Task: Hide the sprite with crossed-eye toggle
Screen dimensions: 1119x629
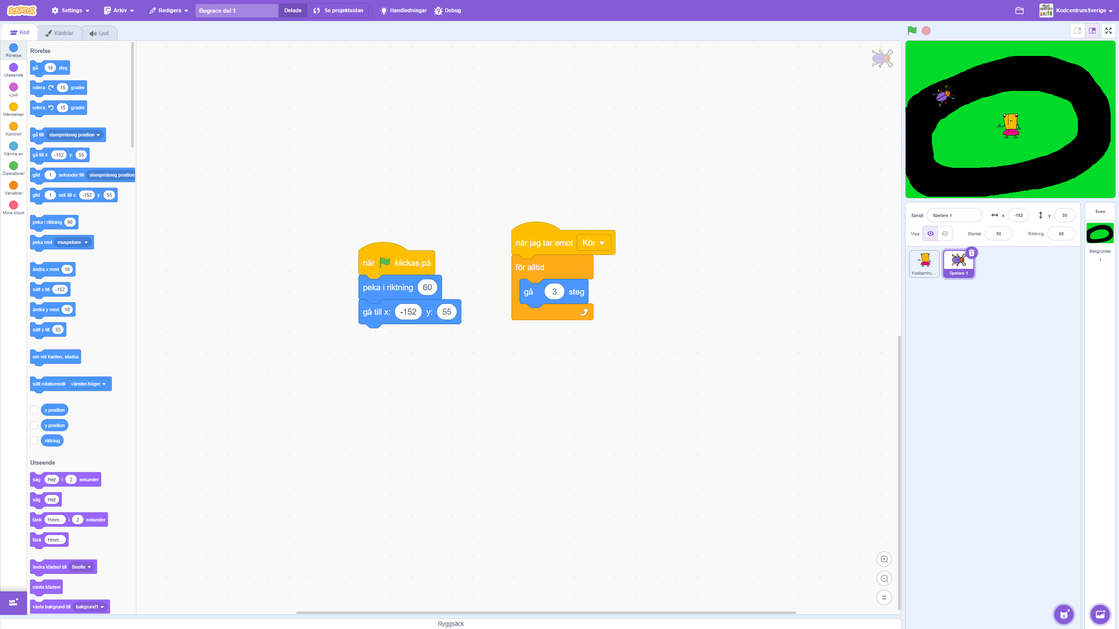Action: [945, 234]
